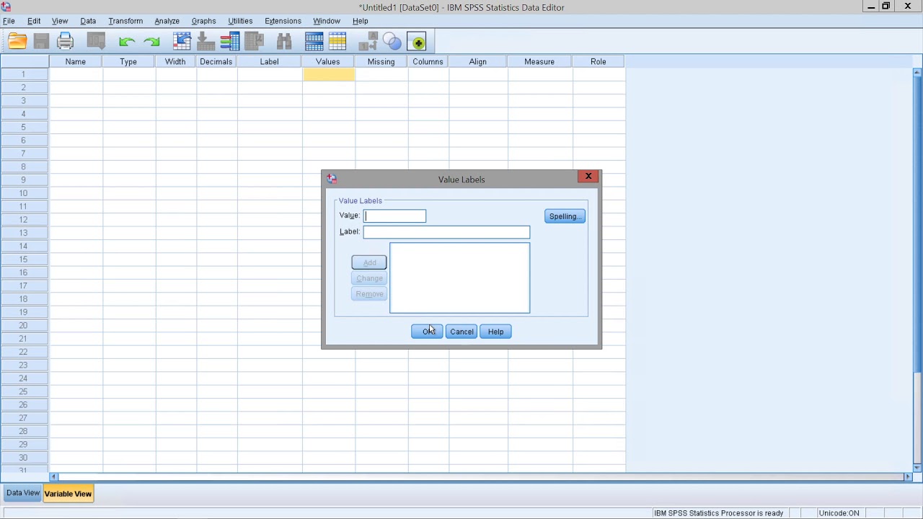Open the Analyze menu

coord(167,21)
